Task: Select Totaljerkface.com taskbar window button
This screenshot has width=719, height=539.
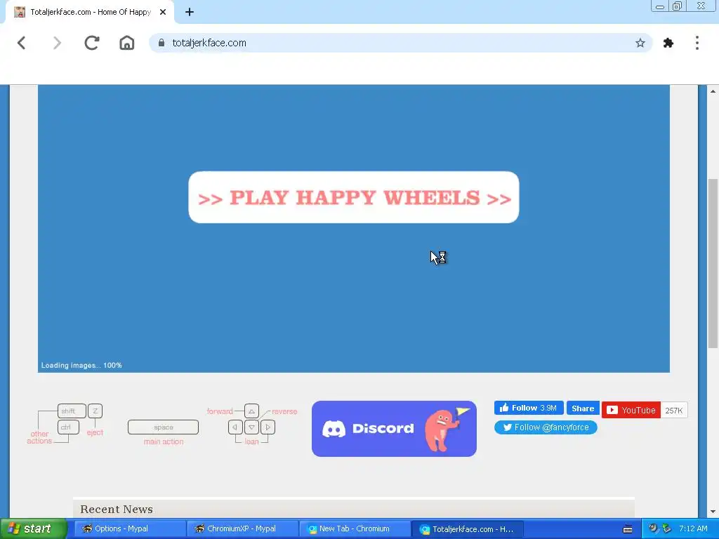Action: [467, 529]
